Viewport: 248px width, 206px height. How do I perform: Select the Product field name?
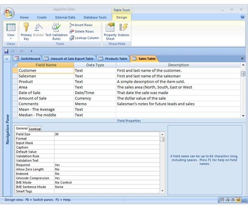coord(46,82)
